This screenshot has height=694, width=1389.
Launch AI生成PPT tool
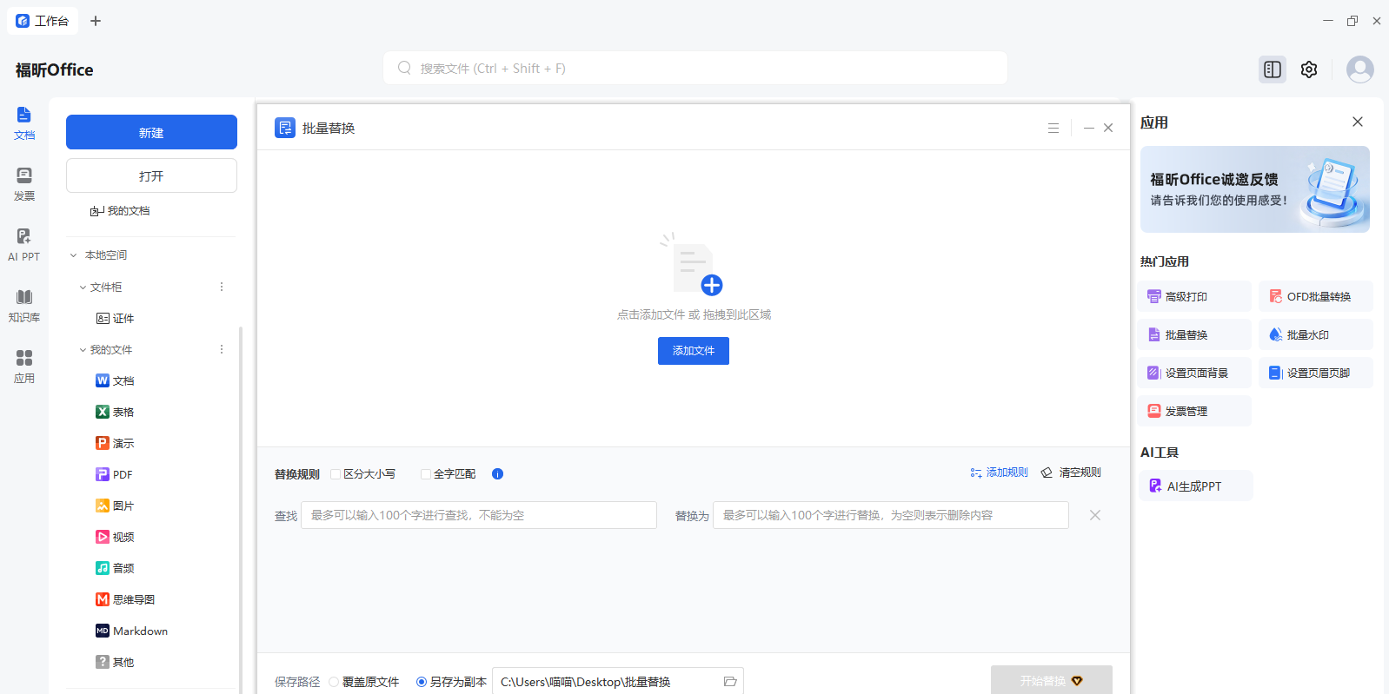click(1196, 486)
